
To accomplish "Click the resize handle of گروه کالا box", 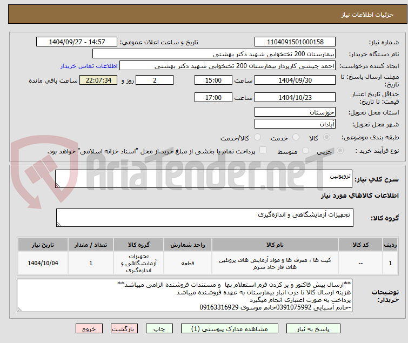I will click(x=59, y=224).
